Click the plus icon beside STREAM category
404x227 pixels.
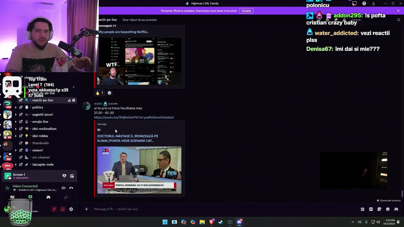coord(74,87)
